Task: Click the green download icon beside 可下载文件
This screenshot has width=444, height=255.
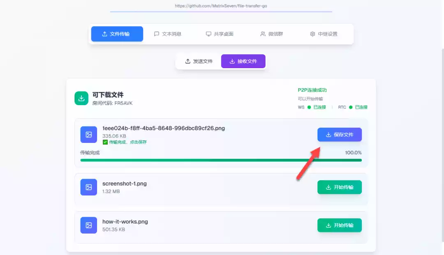Action: click(x=81, y=98)
